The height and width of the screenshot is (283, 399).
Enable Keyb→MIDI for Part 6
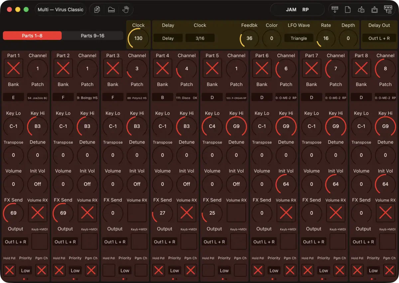(x=288, y=241)
